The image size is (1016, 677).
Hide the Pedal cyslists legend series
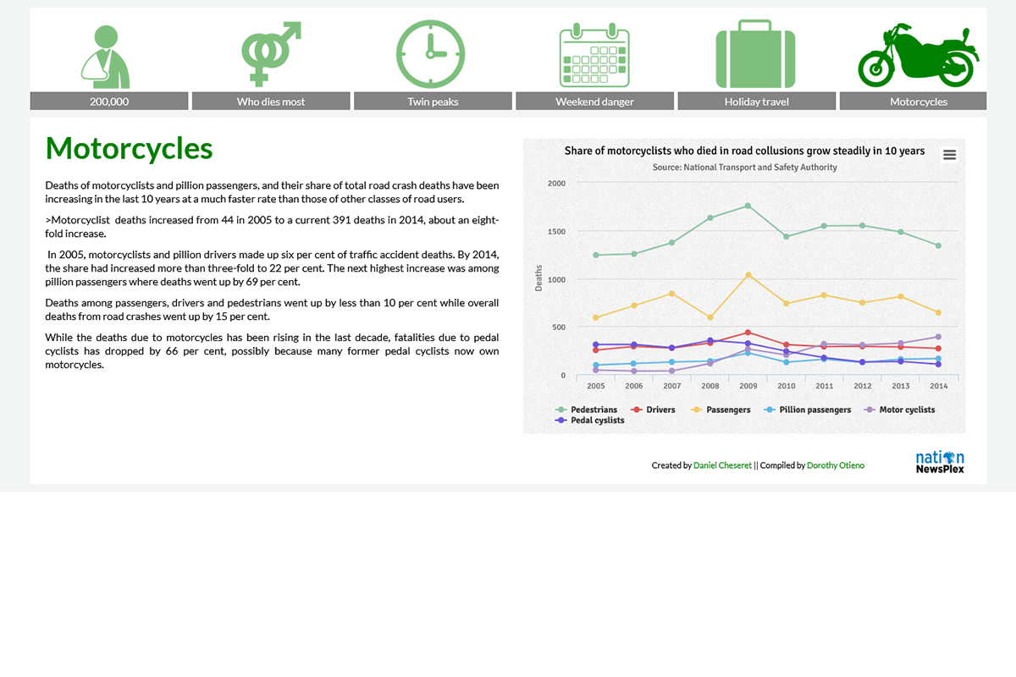598,420
